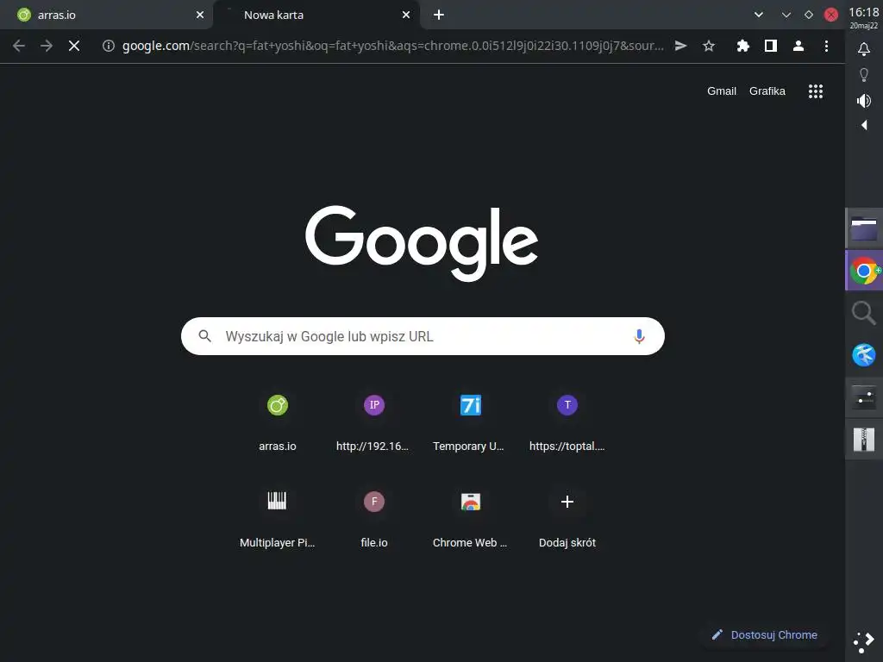
Task: Open the notifications bell in panel
Action: 864,49
